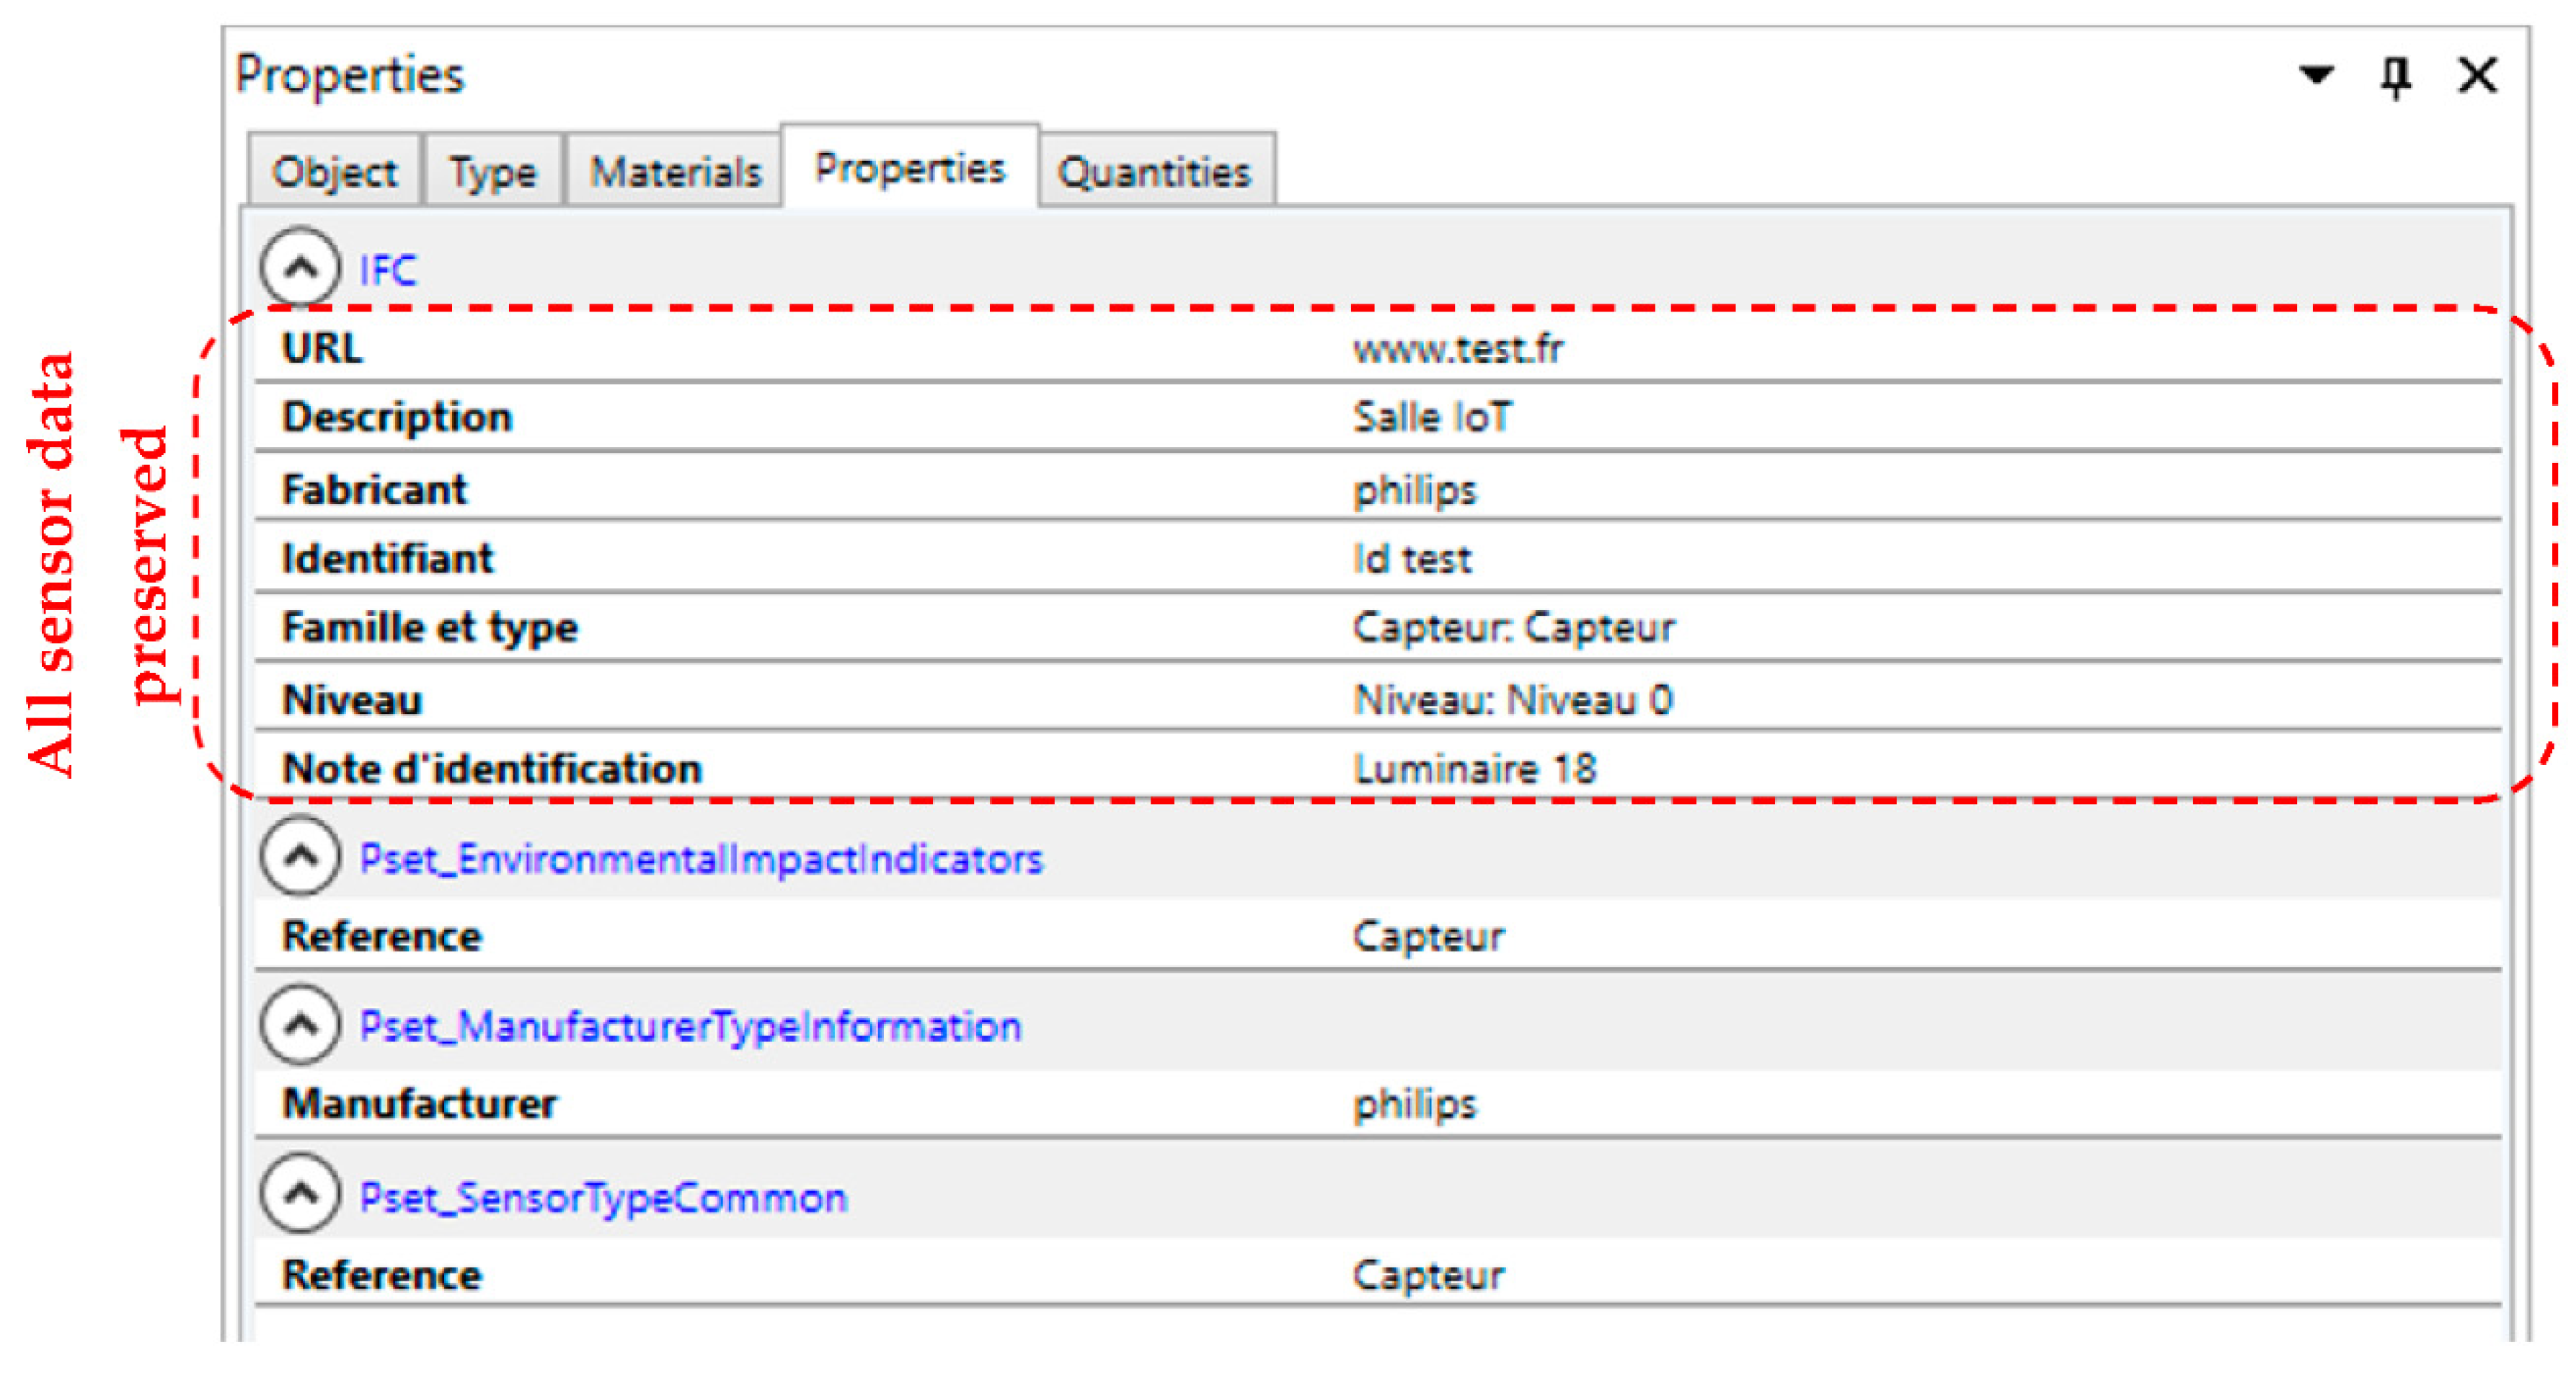Pin the Properties panel
The width and height of the screenshot is (2576, 1378).
tap(2394, 76)
